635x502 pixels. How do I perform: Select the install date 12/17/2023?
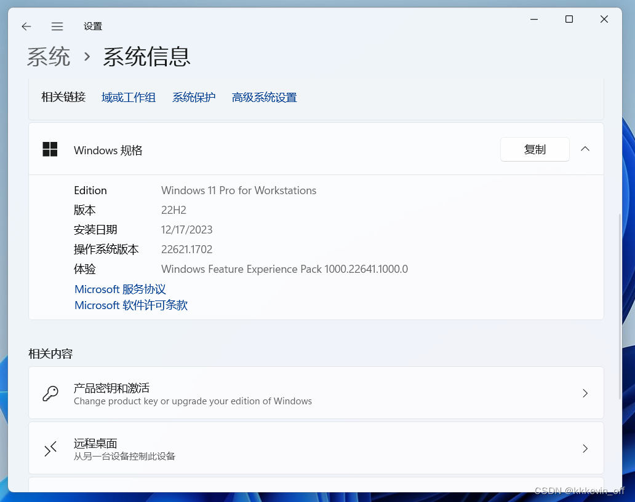[186, 230]
